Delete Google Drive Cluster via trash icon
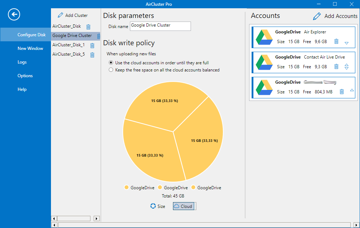This screenshot has height=228, width=360. coord(99,36)
